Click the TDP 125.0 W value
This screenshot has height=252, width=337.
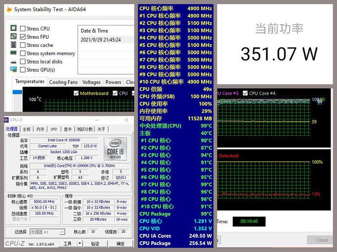pos(90,146)
